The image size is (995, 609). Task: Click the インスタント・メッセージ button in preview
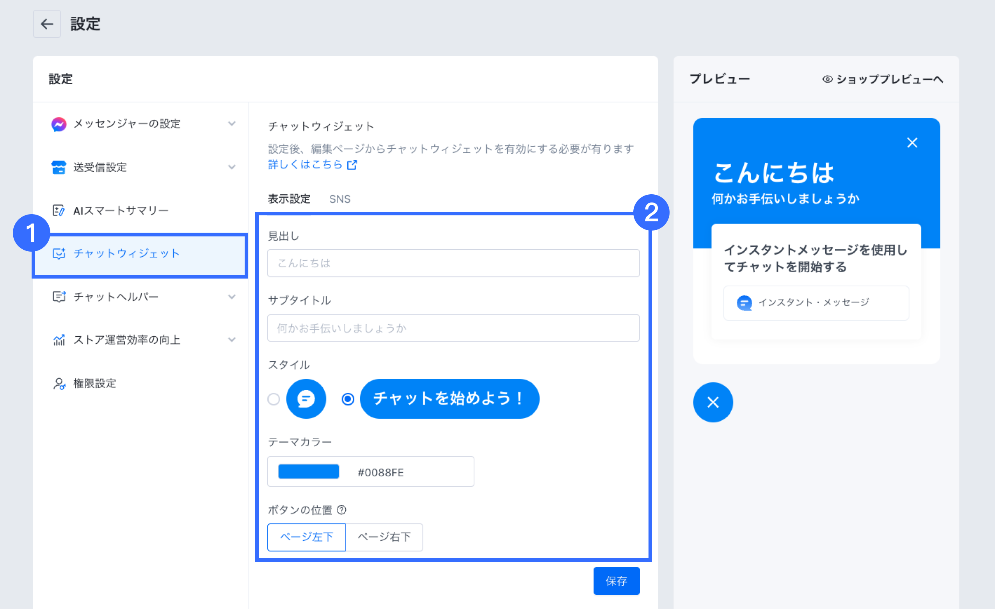click(816, 303)
